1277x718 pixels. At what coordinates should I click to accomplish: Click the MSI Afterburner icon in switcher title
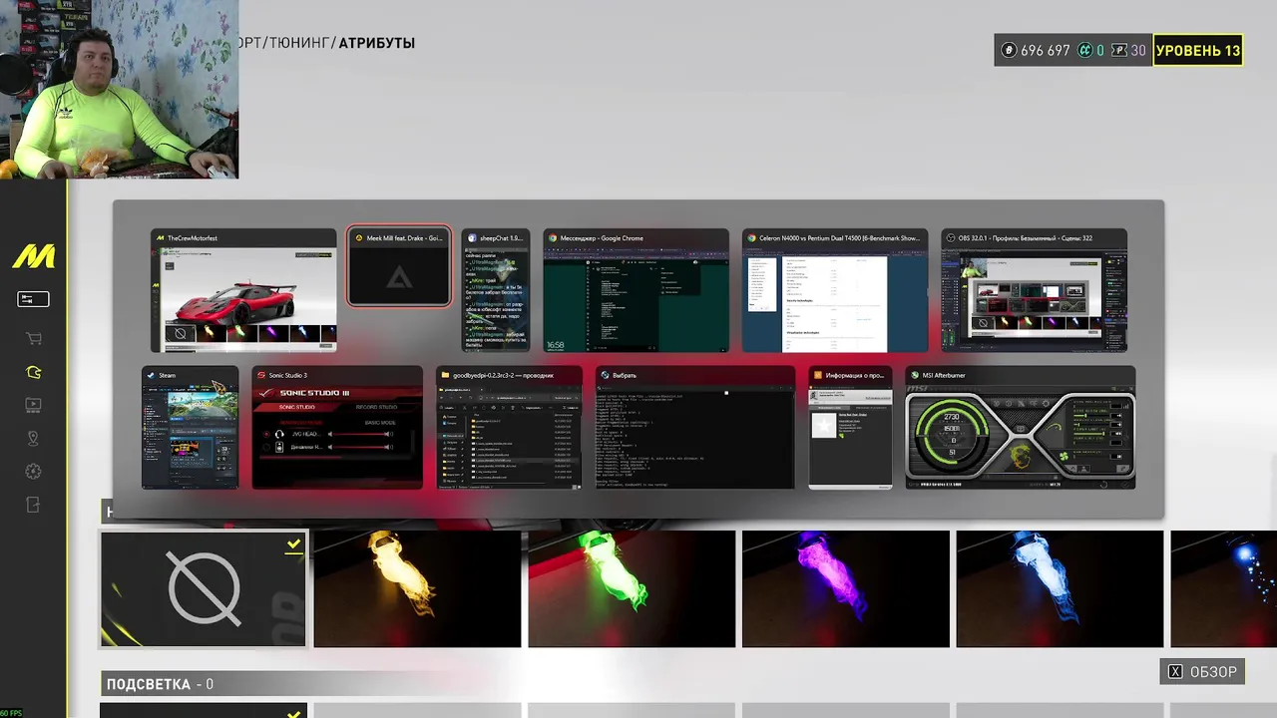(915, 375)
